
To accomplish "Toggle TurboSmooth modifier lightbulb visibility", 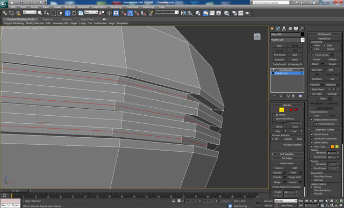I will click(x=274, y=70).
